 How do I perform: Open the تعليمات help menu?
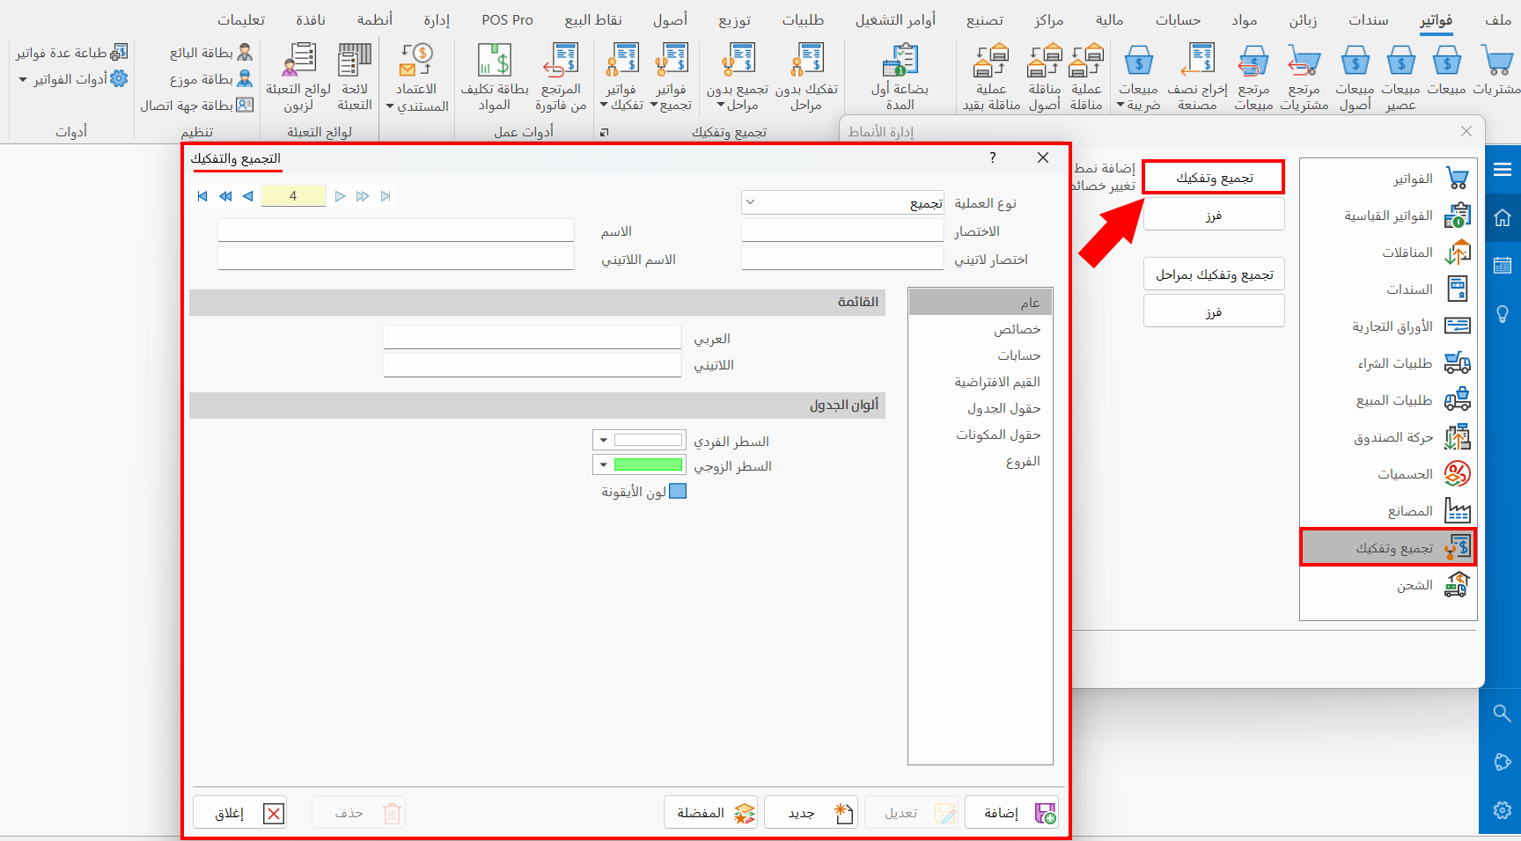click(x=241, y=19)
